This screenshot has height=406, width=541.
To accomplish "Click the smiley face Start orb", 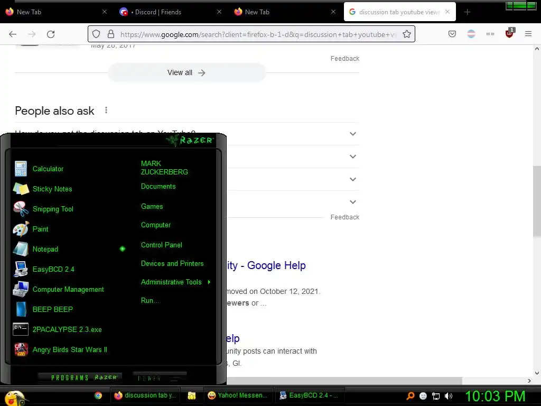I will coord(14,398).
